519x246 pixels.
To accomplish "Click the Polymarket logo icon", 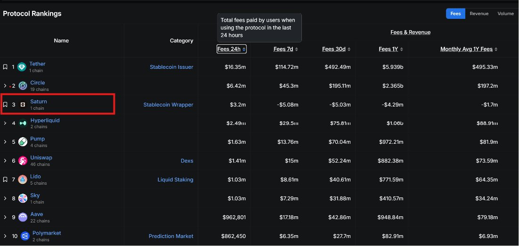I will (25, 236).
